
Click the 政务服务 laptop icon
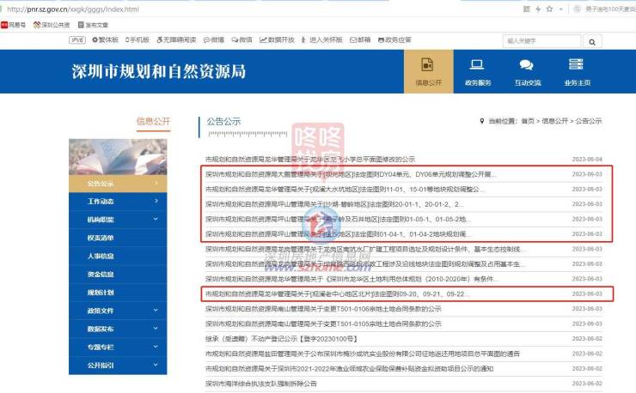click(x=478, y=70)
